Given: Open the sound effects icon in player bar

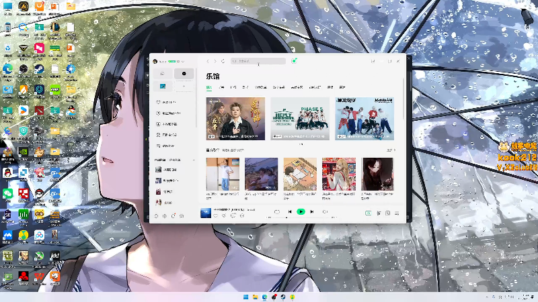Looking at the screenshot, I should click(x=379, y=213).
